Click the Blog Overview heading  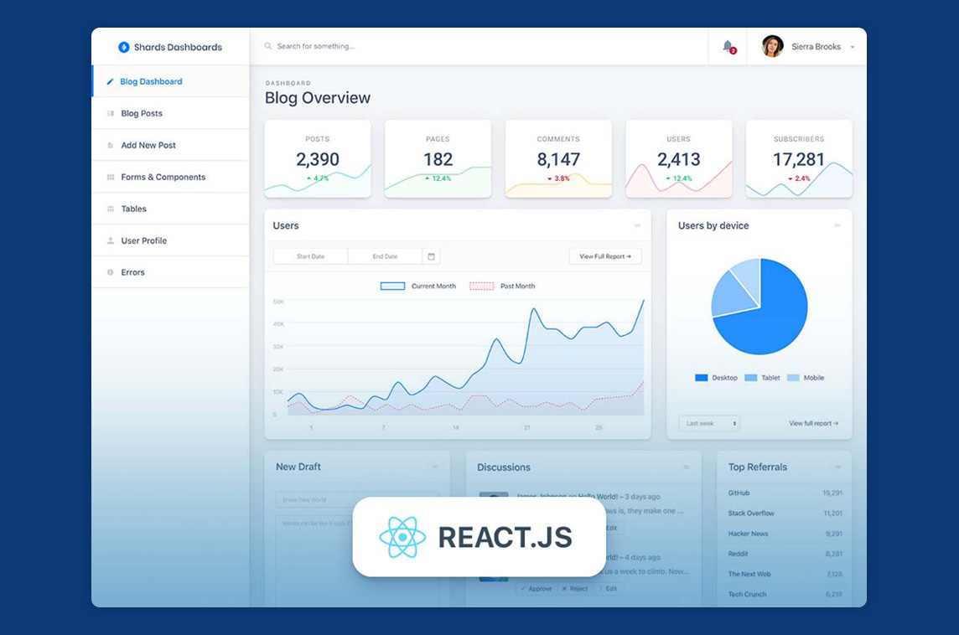pos(318,98)
